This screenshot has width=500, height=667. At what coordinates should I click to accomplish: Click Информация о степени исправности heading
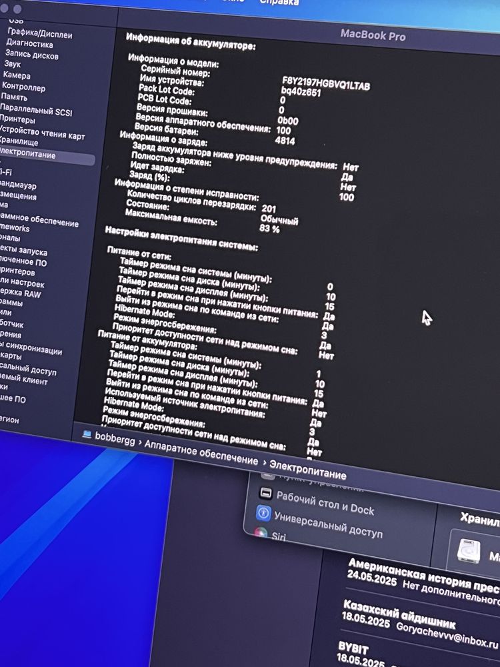[187, 189]
